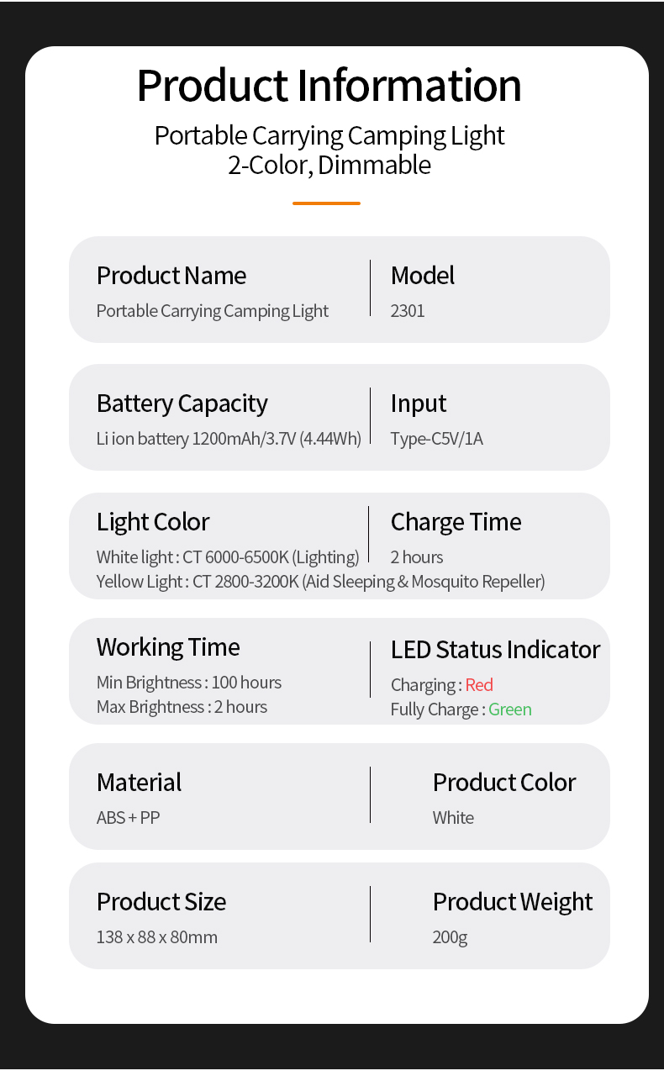Image resolution: width=664 pixels, height=1076 pixels.
Task: Click the orange divider line under subtitle
Action: [326, 203]
